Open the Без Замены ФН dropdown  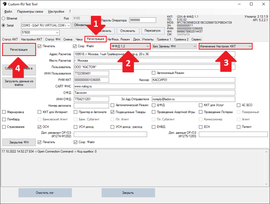(x=174, y=46)
